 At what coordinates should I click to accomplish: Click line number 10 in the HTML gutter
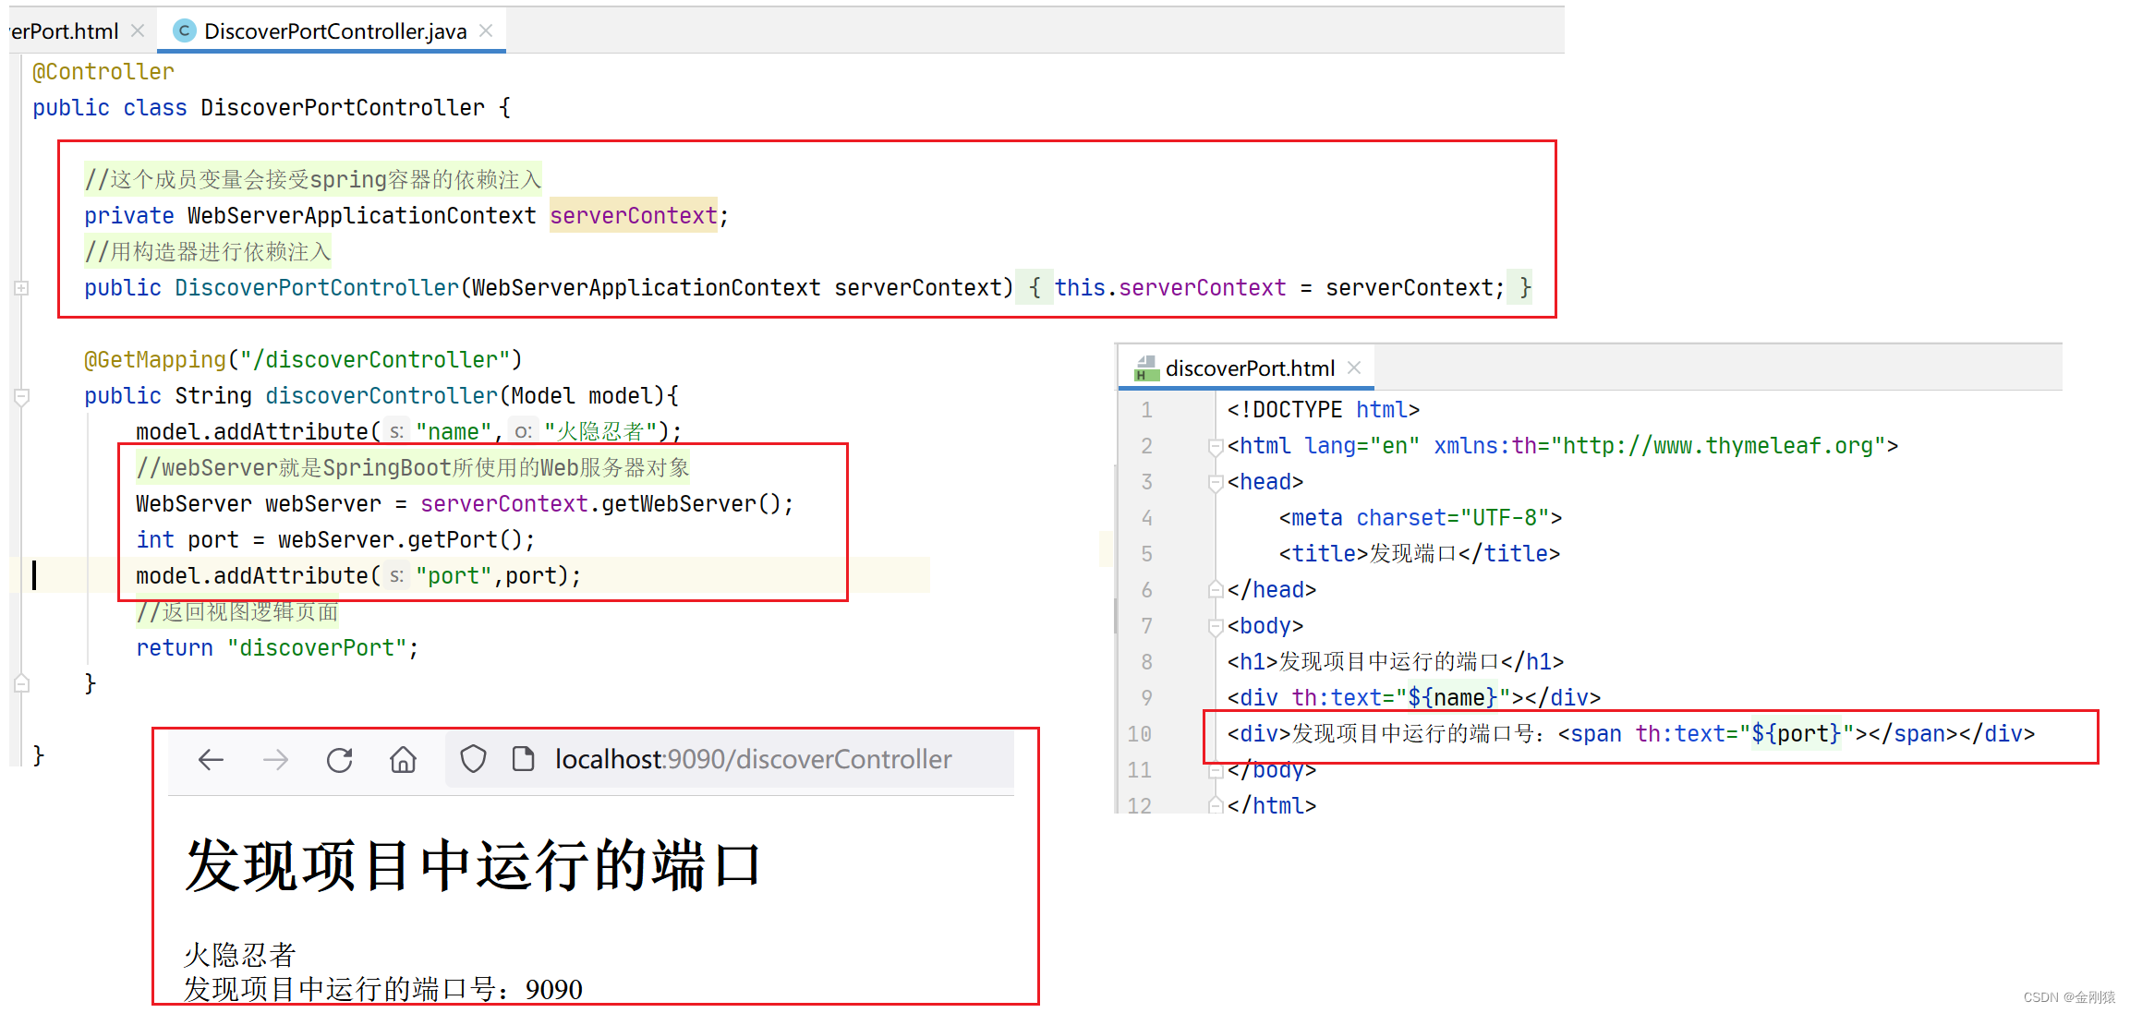[x=1139, y=734]
